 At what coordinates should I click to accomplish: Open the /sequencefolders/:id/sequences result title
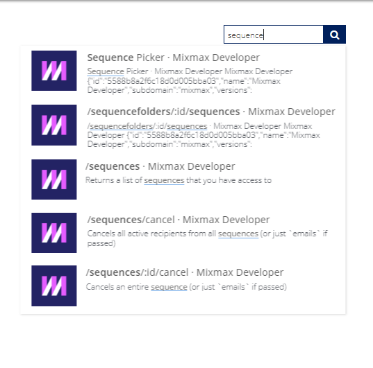click(x=211, y=112)
